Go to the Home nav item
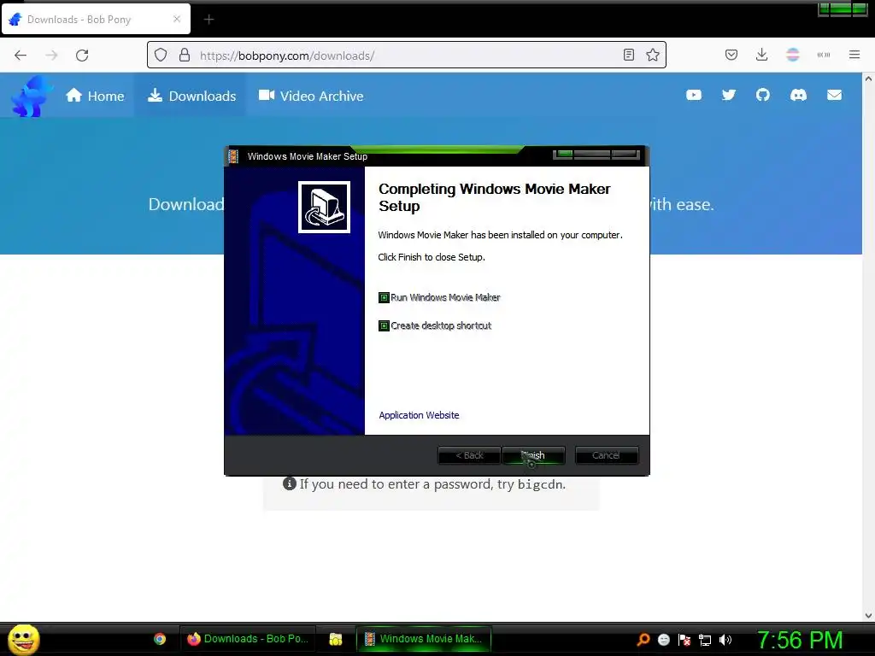Image resolution: width=875 pixels, height=656 pixels. pyautogui.click(x=95, y=96)
